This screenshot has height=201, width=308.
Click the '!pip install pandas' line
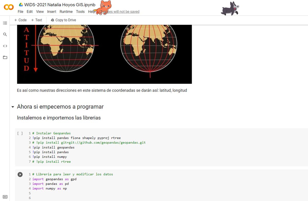[x=51, y=152]
